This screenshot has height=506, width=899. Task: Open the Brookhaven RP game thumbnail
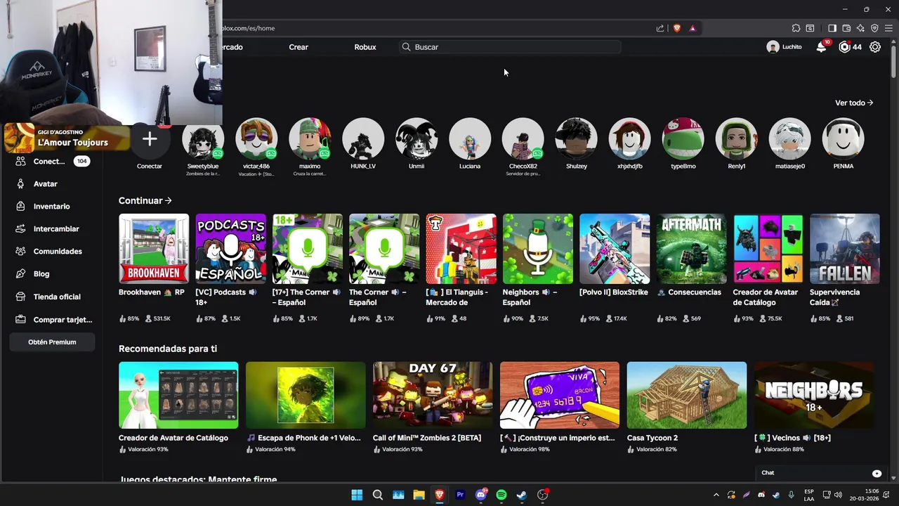(x=154, y=249)
